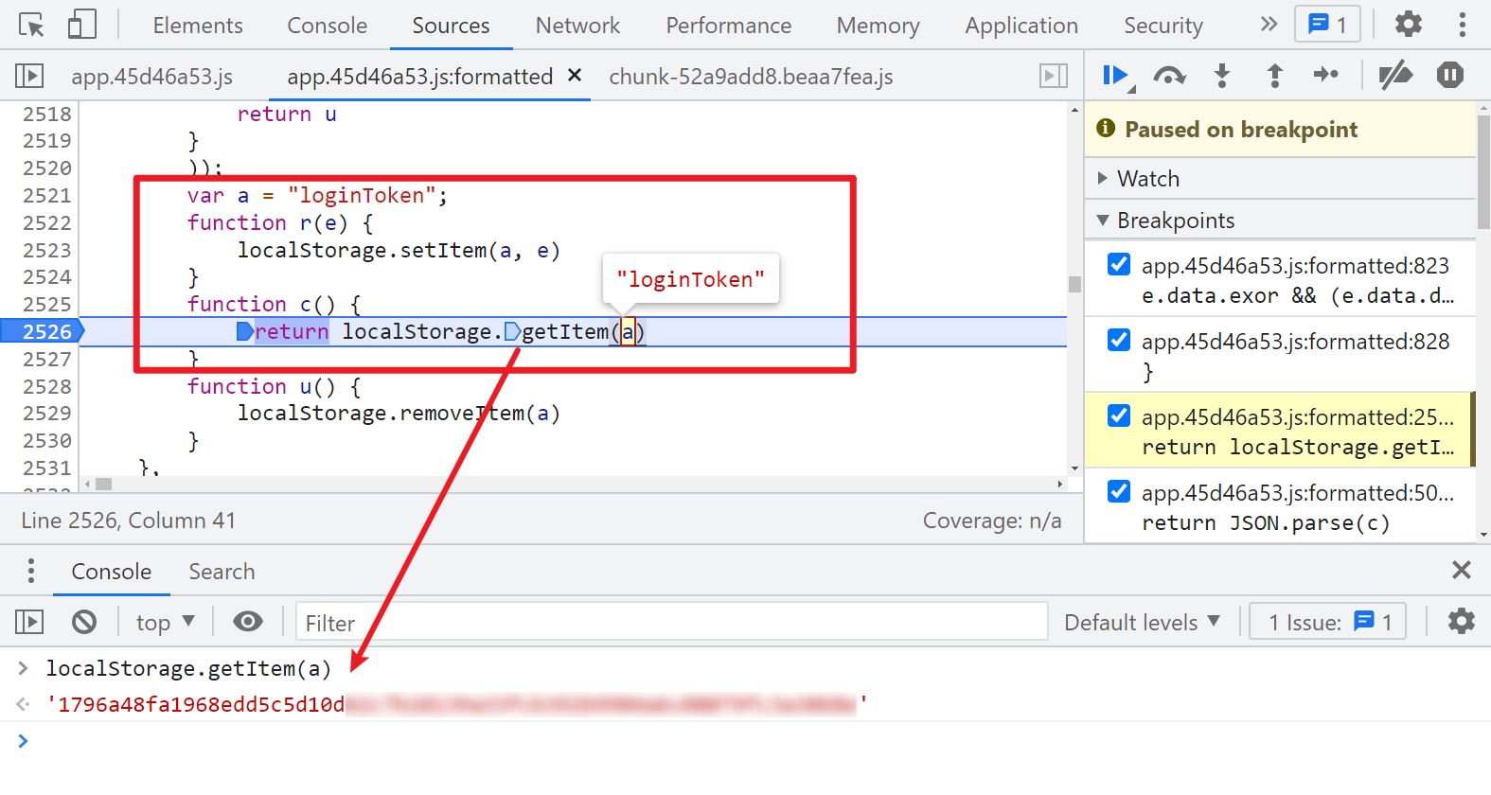Step into next function call

[x=1222, y=76]
